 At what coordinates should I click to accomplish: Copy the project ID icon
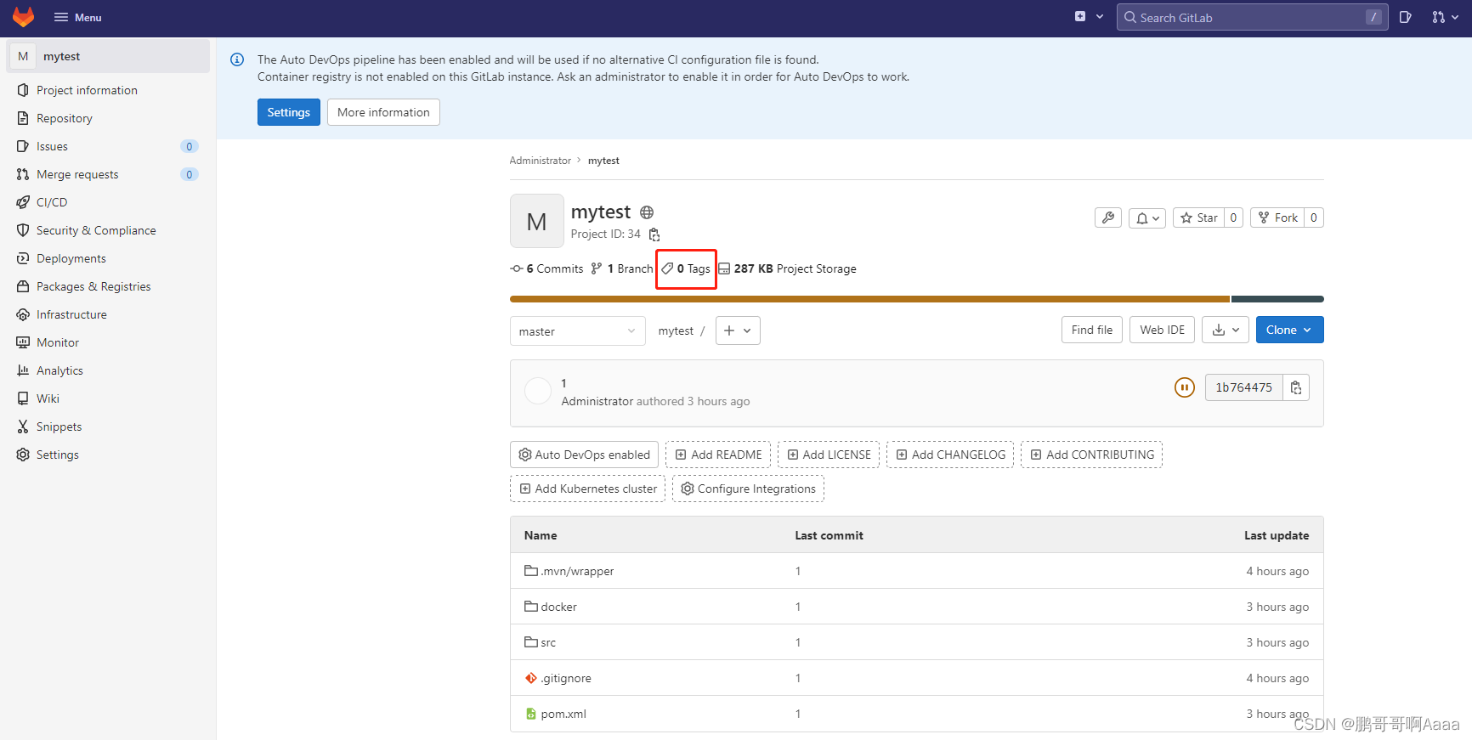654,234
